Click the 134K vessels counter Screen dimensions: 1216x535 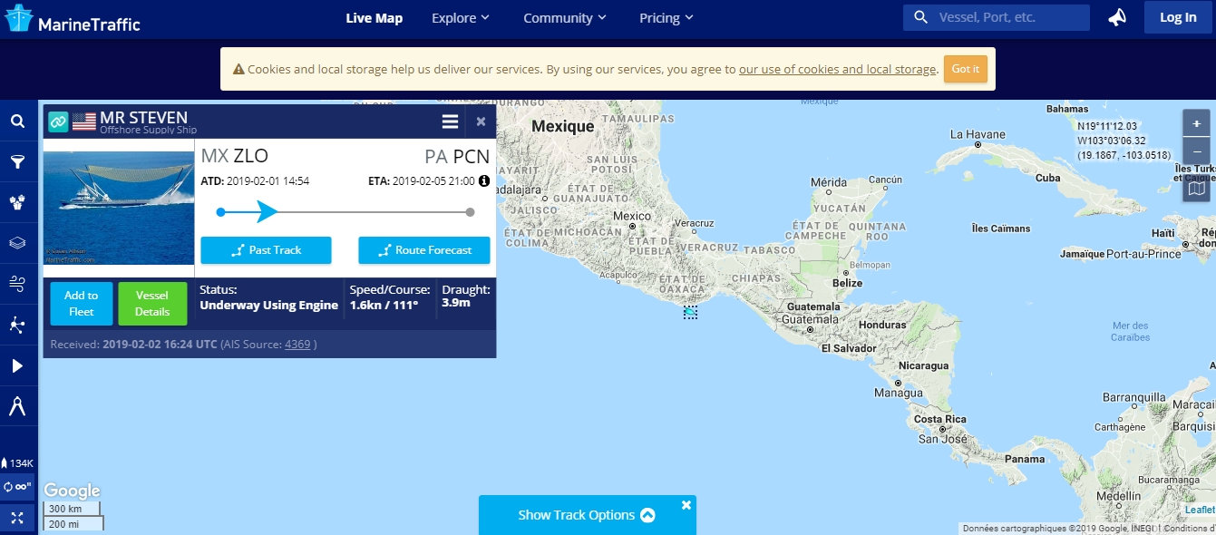point(17,463)
